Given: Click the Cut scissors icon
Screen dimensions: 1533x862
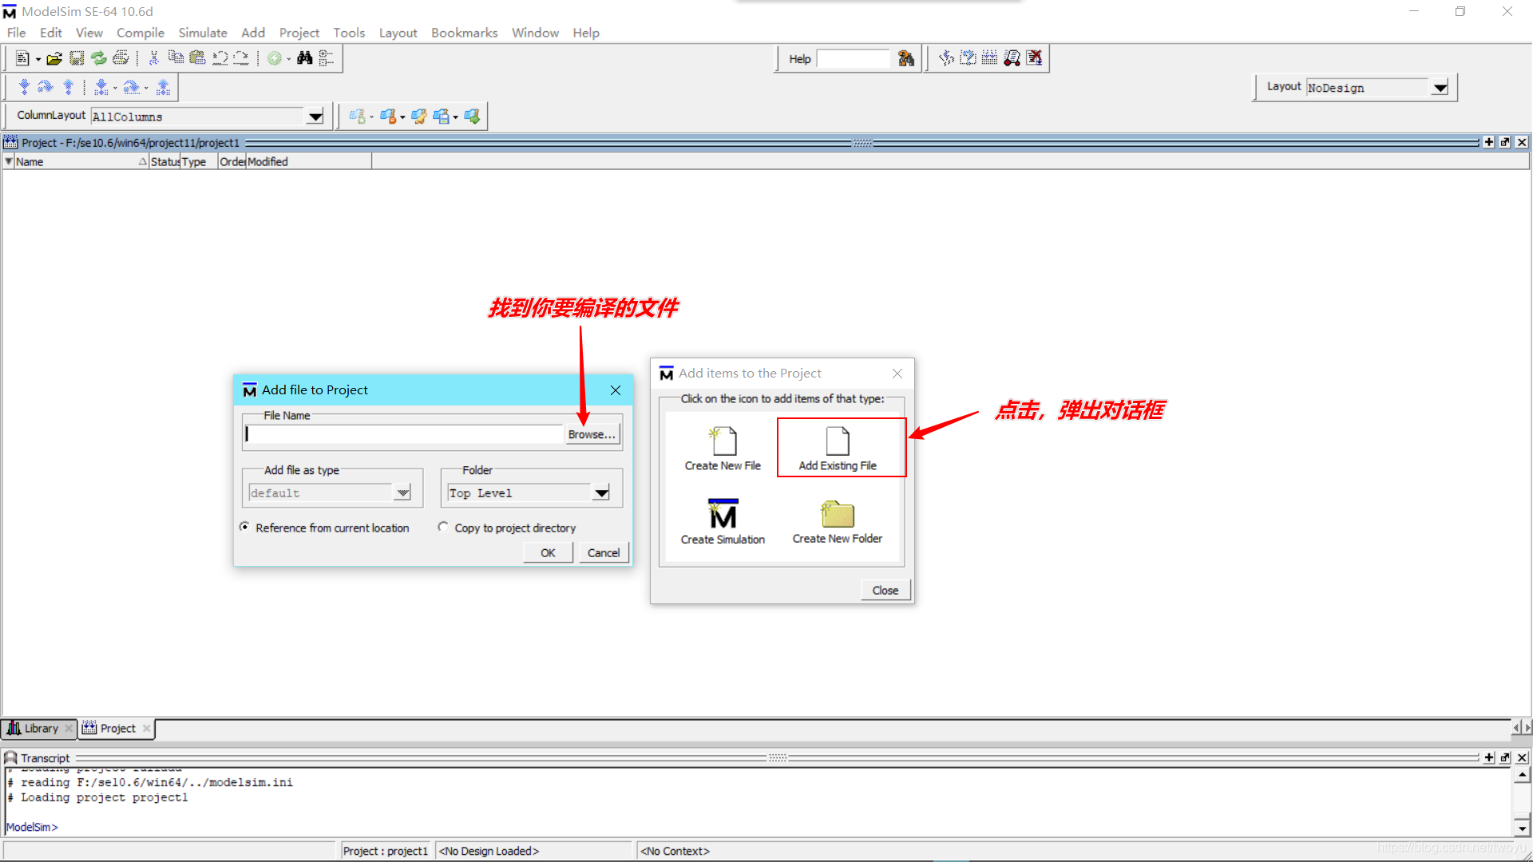Looking at the screenshot, I should point(154,58).
